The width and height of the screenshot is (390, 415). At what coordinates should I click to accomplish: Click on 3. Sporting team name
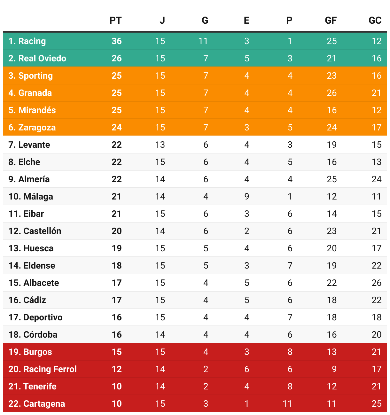(31, 76)
